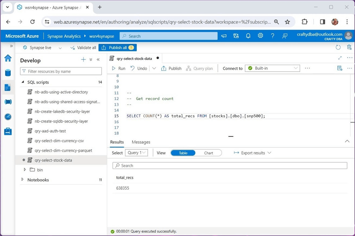Click the 638355 result cell
Screen dimensions: 355x236
123,188
